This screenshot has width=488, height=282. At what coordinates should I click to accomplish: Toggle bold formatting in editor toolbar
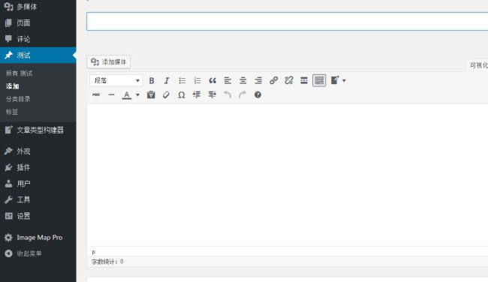[x=152, y=80]
